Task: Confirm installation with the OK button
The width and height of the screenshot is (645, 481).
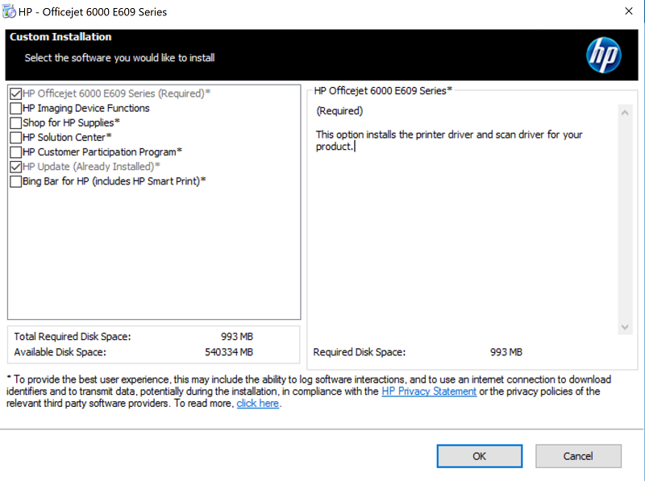Action: [480, 456]
